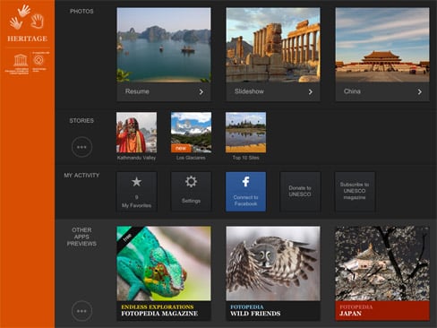Open more stories with the ellipsis button
Image resolution: width=437 pixels, height=328 pixels.
pos(81,147)
